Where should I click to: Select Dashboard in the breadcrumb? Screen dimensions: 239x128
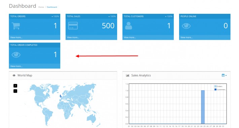point(52,7)
